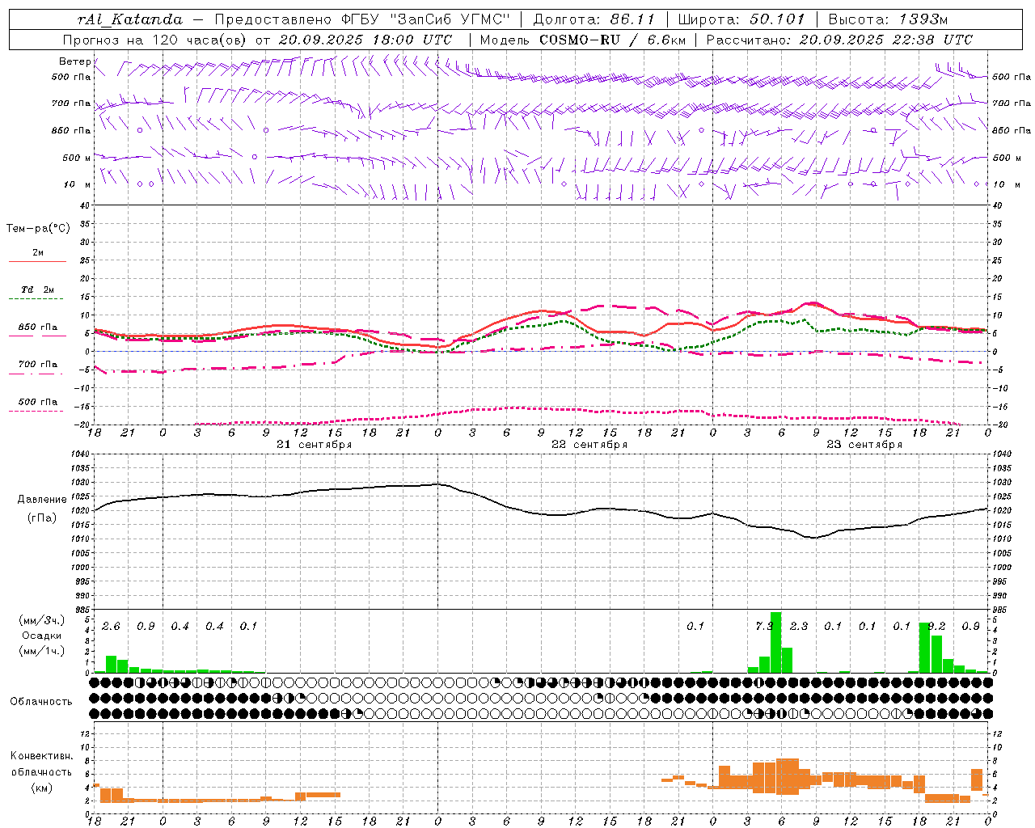Screen dimensions: 1035x828
Task: Select the Тем-ра(°C) axis title
Action: pos(38,229)
